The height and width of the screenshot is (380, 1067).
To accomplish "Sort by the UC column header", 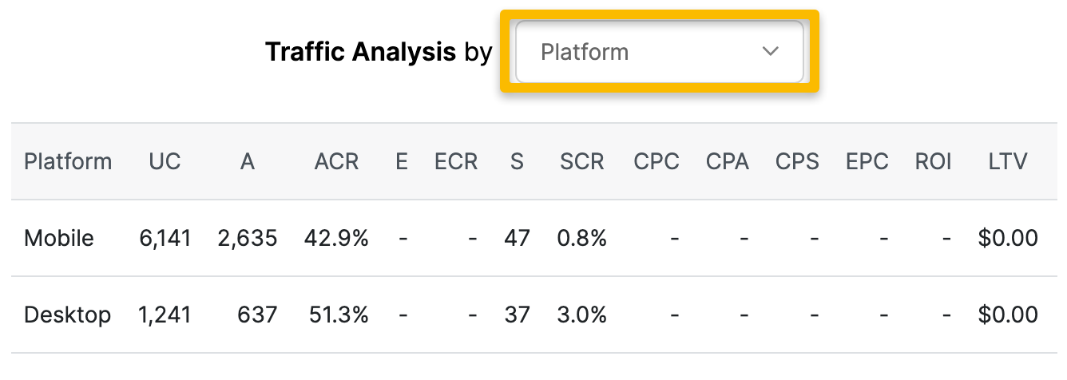I will click(x=165, y=161).
